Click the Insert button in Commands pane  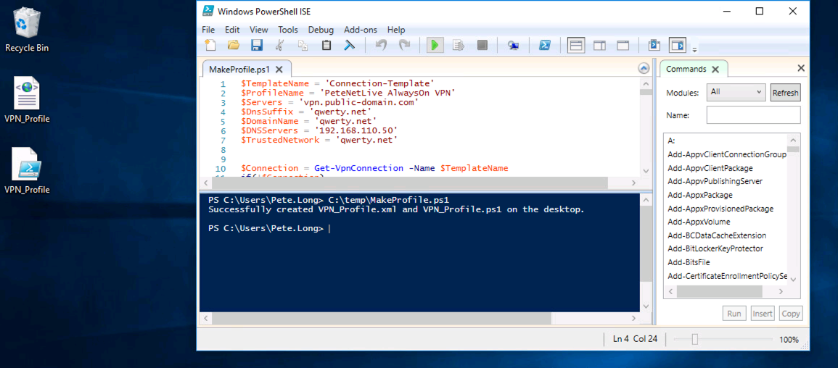(x=763, y=314)
